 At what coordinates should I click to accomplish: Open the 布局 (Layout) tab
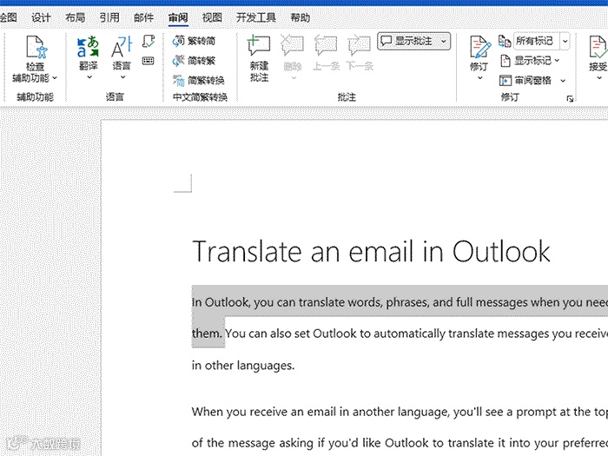coord(75,17)
